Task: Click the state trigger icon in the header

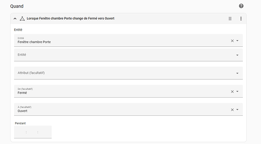Action: tap(22, 19)
